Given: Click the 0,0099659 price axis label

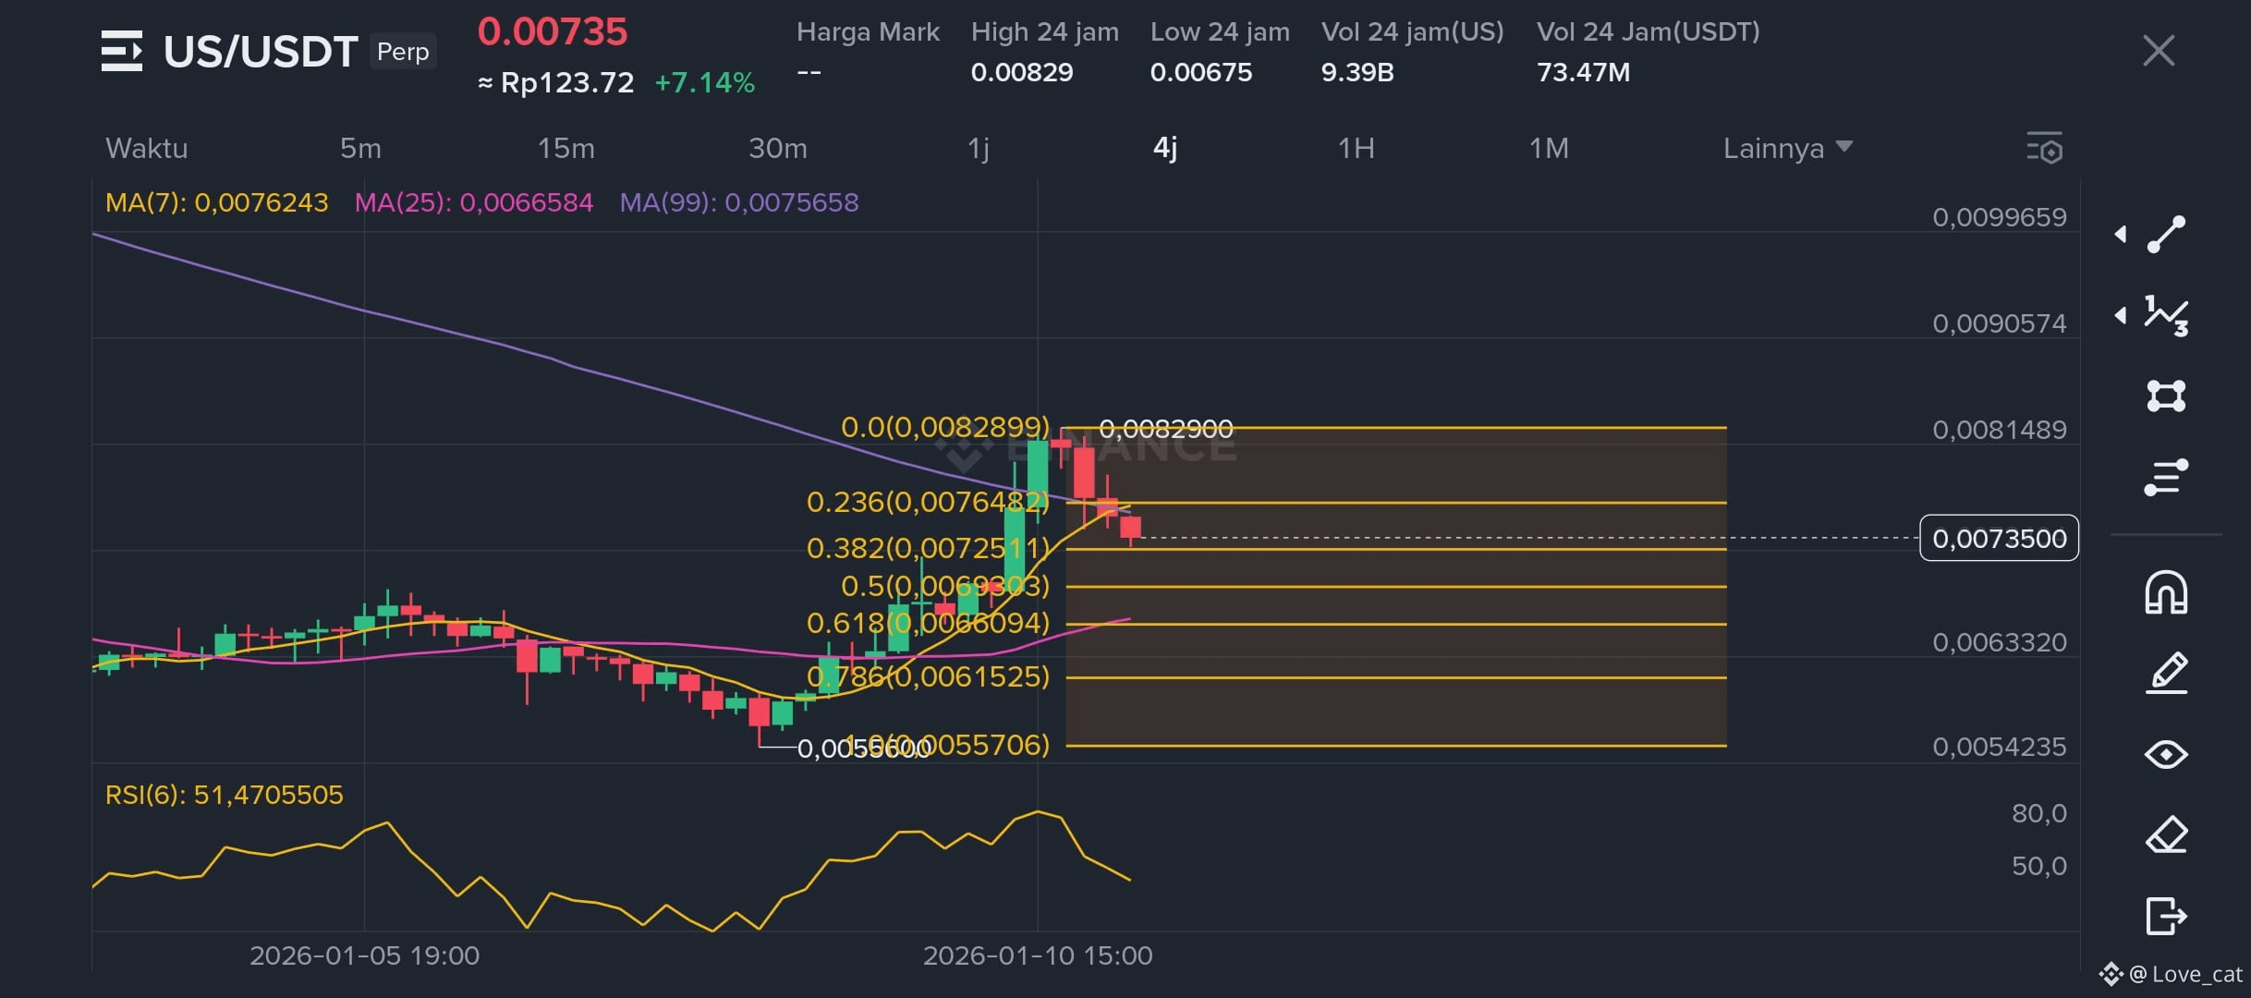Looking at the screenshot, I should 1999,217.
